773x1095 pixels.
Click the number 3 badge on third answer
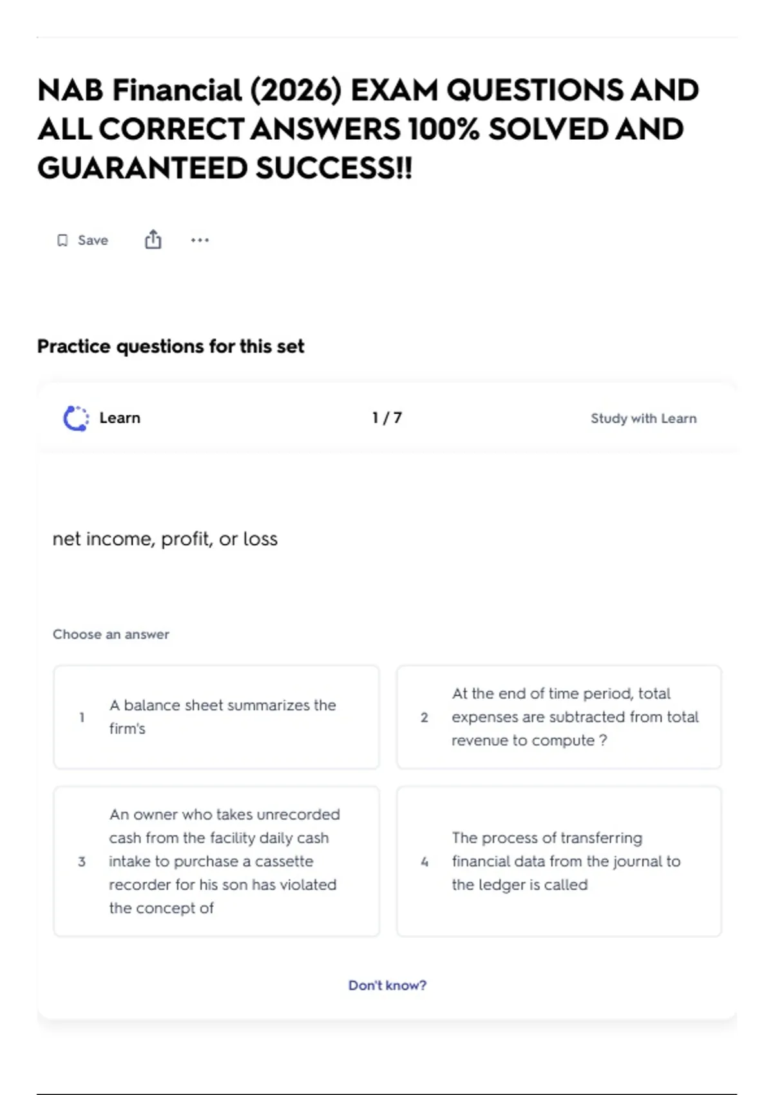(82, 861)
